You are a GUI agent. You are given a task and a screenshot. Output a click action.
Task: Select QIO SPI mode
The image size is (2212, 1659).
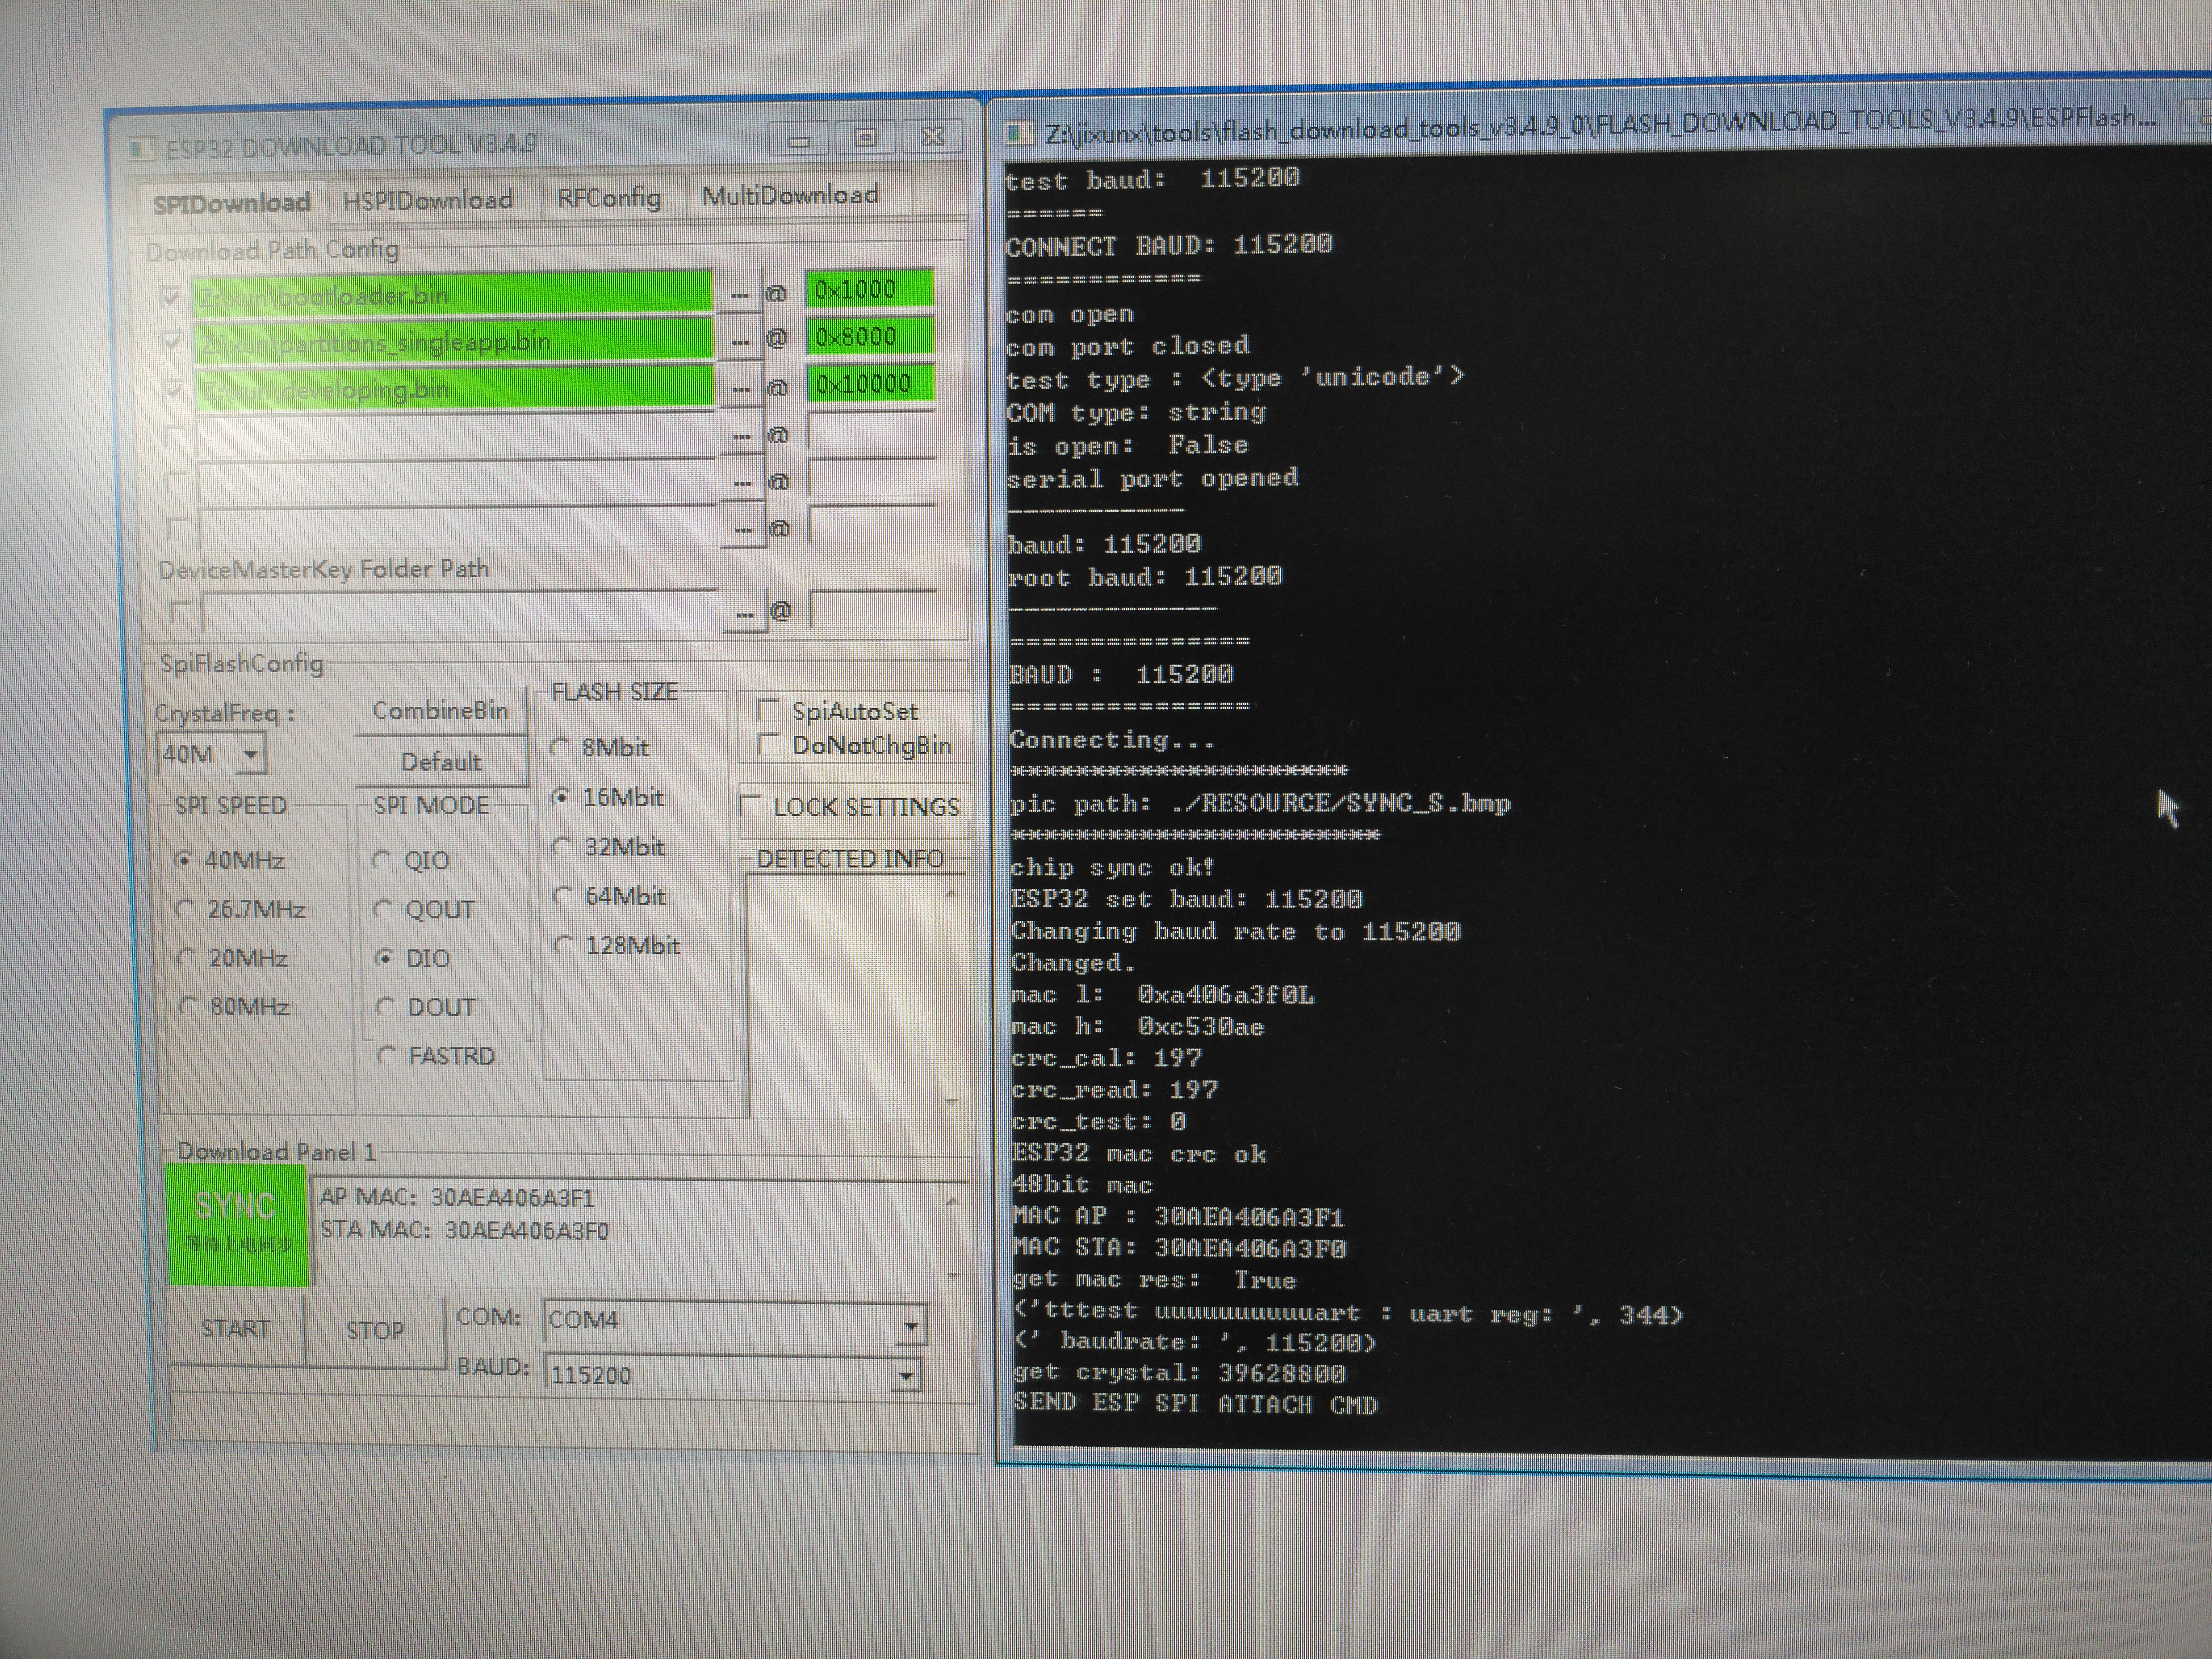(x=411, y=860)
